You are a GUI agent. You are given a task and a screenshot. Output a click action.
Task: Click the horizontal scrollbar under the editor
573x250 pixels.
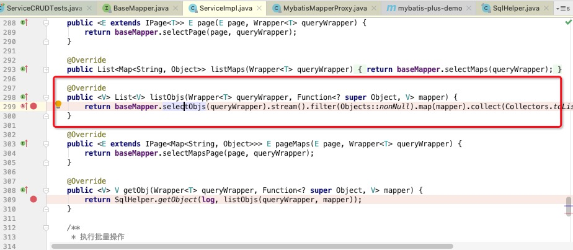click(x=248, y=246)
